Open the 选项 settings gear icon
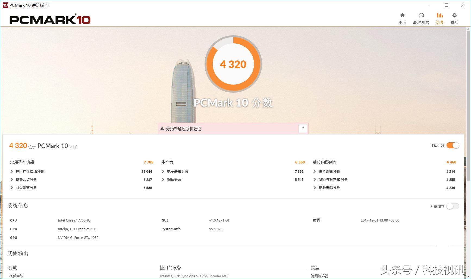The image size is (471, 279). [x=454, y=18]
